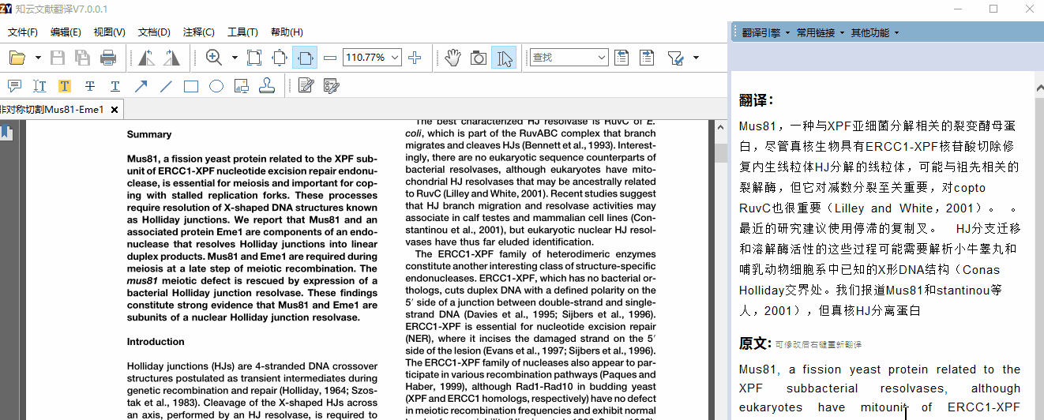1044x420 pixels.
Task: Open the 视图(V) menu
Action: 109,32
